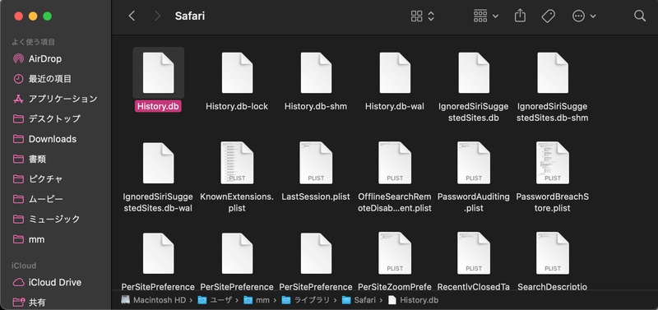Select the IgnoredSiriSuggestedSites.db file icon
The width and height of the screenshot is (658, 310).
pyautogui.click(x=474, y=72)
